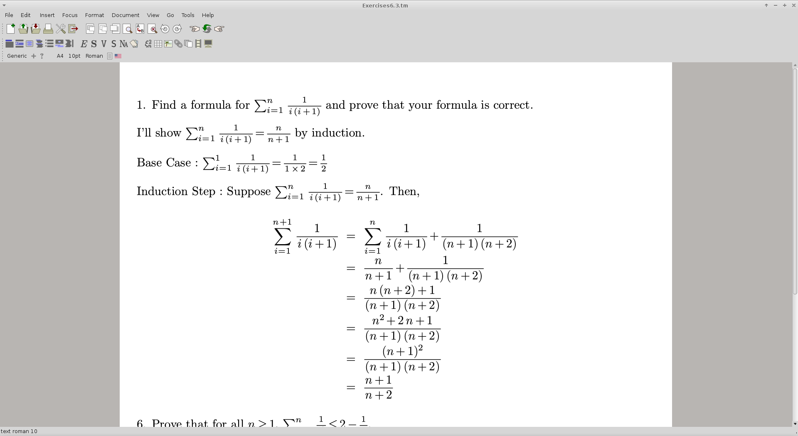Screen dimensions: 798x436
Task: Click the Paste icon
Action: 115,29
